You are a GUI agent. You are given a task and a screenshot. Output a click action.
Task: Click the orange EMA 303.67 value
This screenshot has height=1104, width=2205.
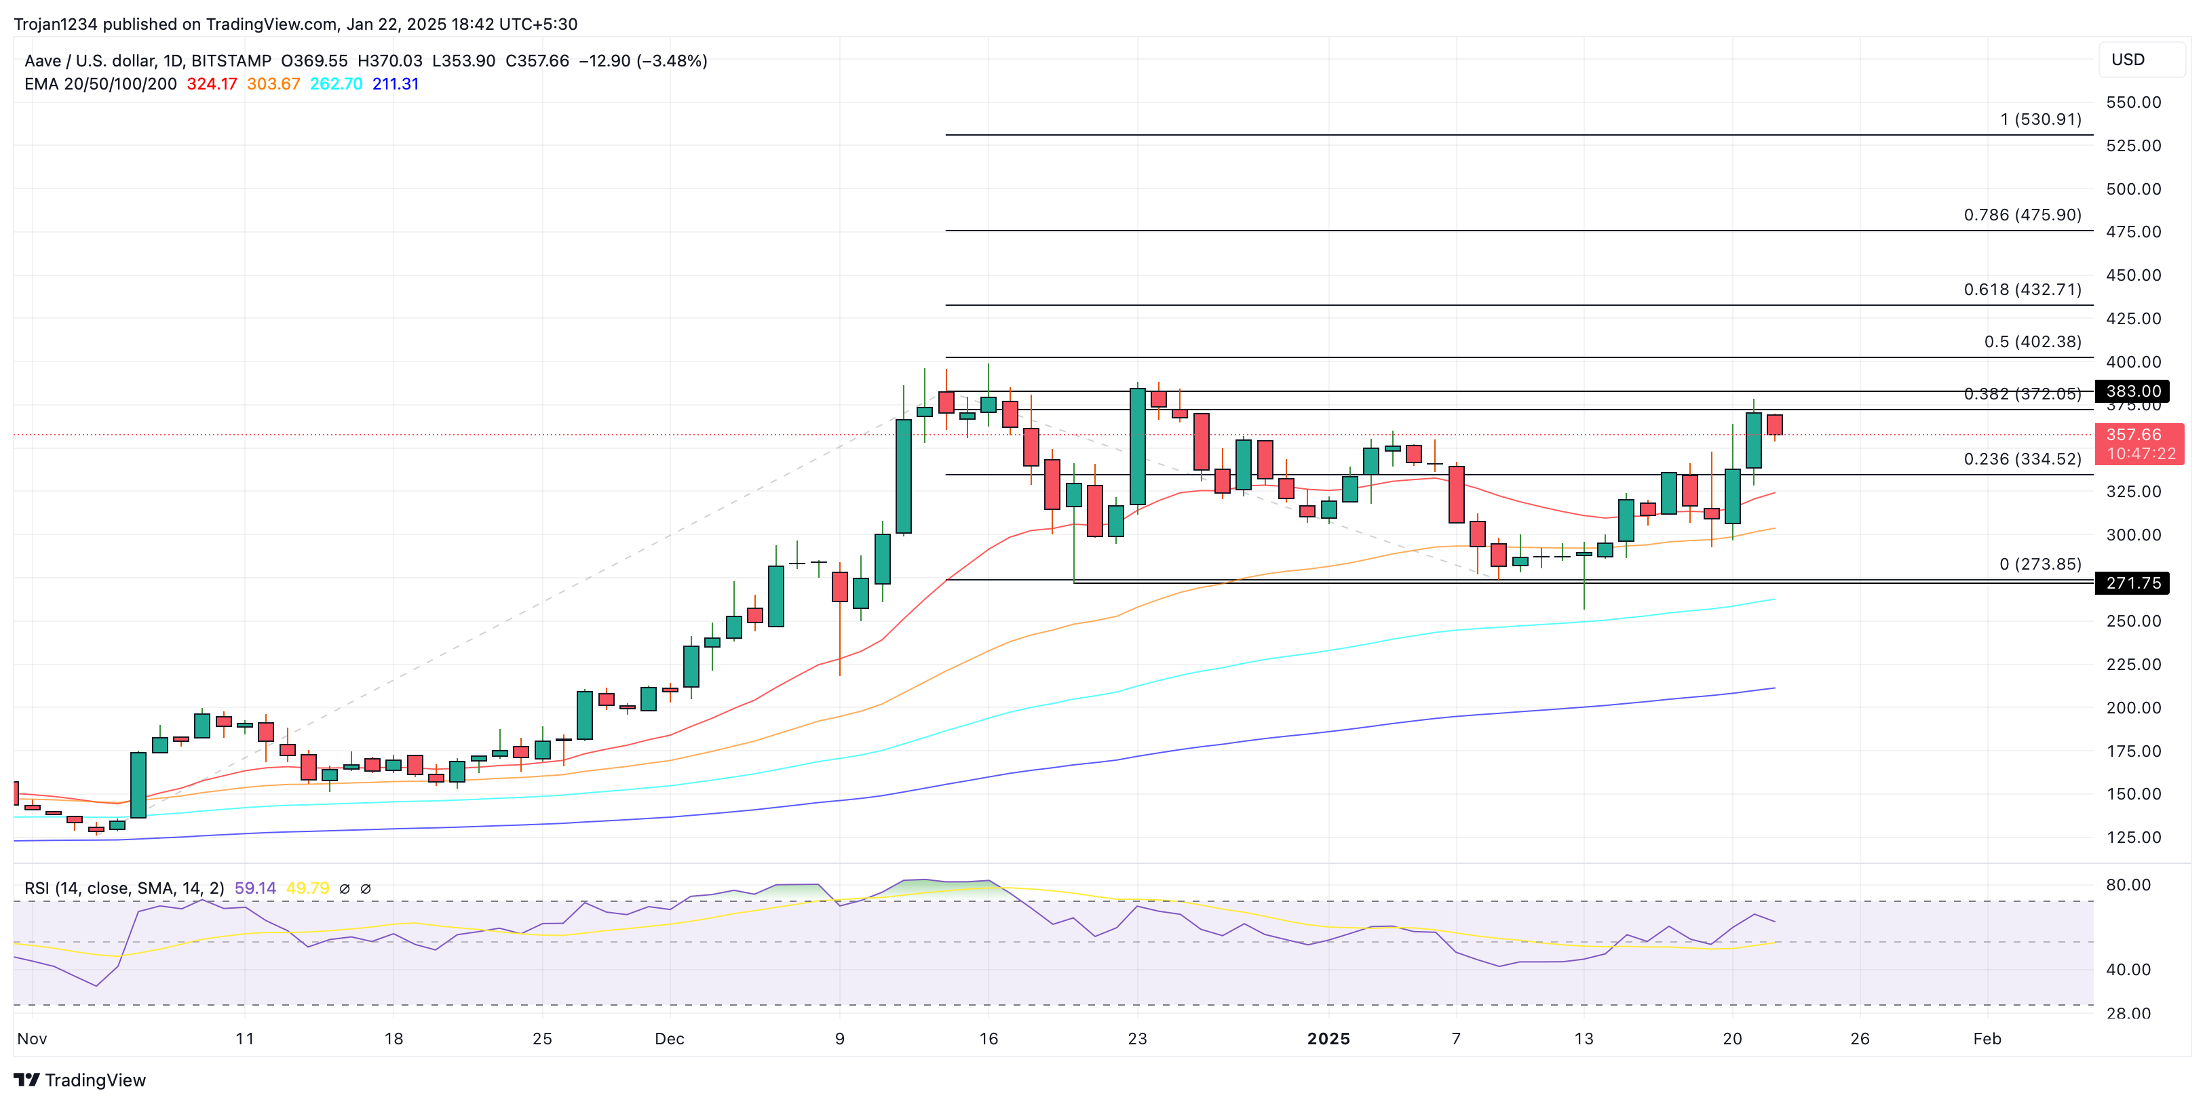click(273, 84)
